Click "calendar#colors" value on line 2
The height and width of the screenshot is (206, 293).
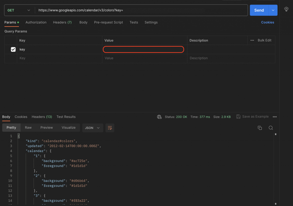coord(58,141)
